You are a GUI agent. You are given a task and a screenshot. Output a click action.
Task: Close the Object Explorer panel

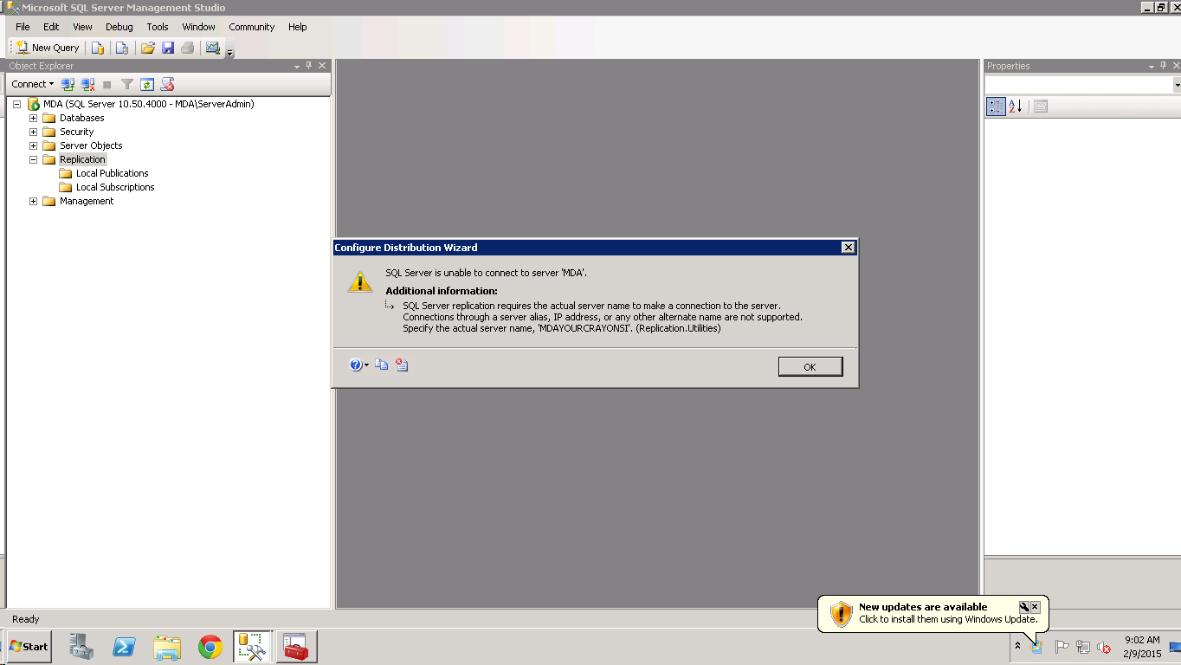[x=322, y=66]
